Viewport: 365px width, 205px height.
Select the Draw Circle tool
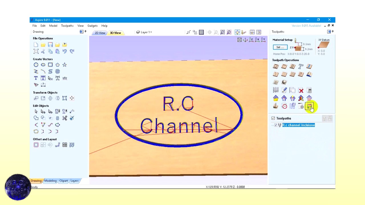[x=36, y=65]
